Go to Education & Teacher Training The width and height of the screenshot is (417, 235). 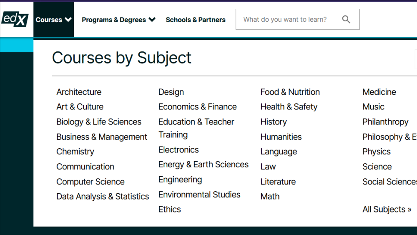(196, 122)
